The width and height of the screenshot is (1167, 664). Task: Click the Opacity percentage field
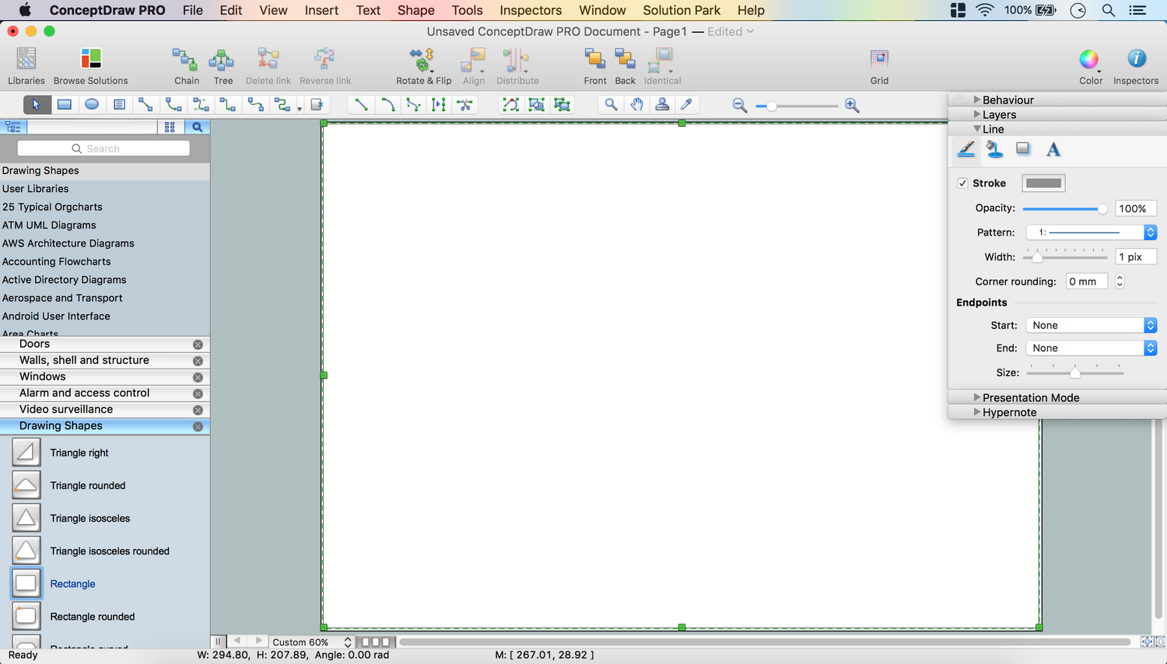(1136, 208)
